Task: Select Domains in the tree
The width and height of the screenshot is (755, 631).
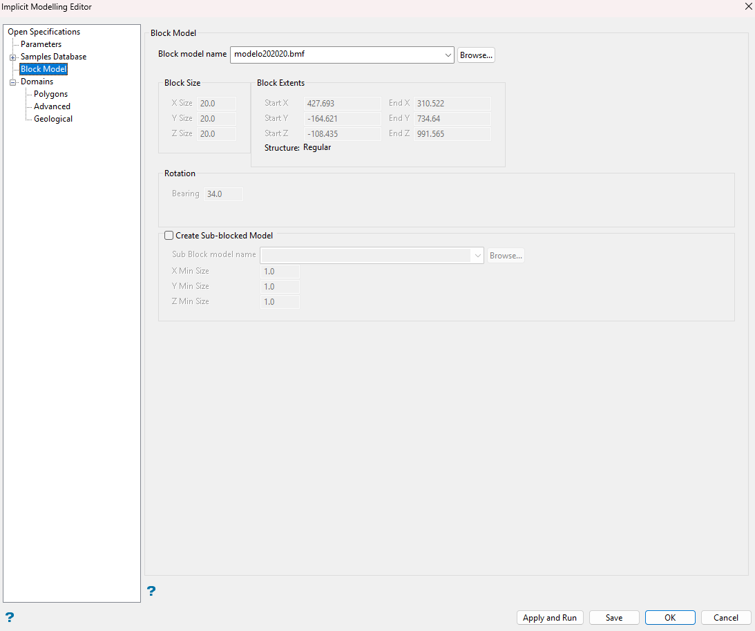Action: point(37,82)
